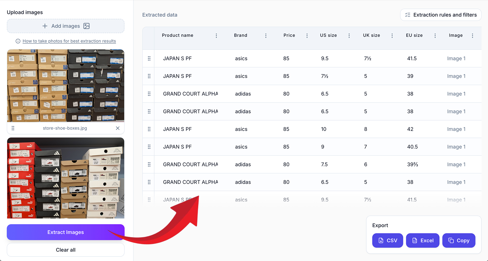Grab the drag handle of the first JAPAN S PF row
This screenshot has width=488, height=261.
(149, 58)
